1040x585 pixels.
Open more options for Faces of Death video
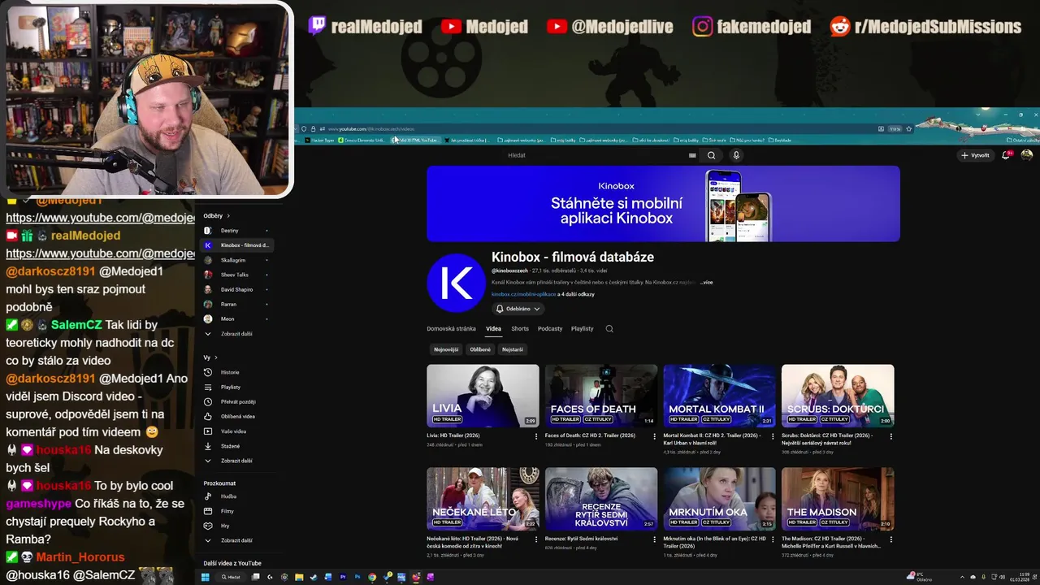pyautogui.click(x=654, y=436)
